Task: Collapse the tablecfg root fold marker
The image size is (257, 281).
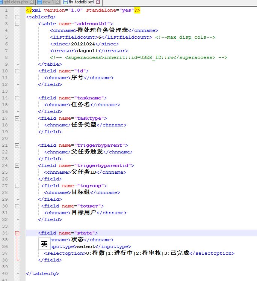Action: 17,17
